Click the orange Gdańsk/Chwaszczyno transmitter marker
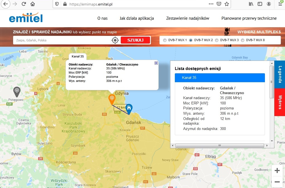 click(112, 99)
